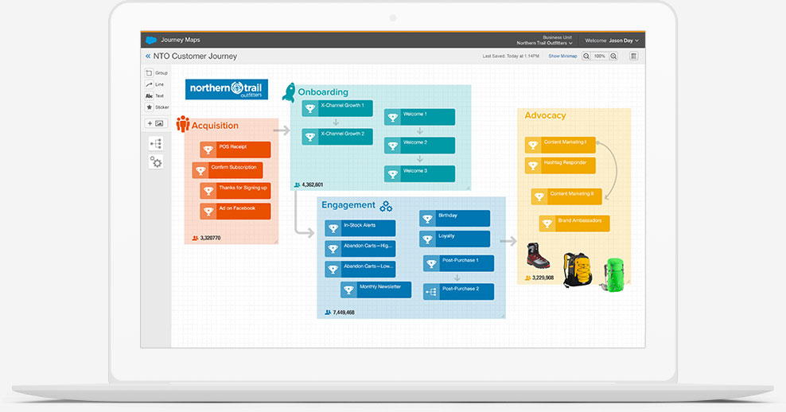This screenshot has width=786, height=412.
Task: Select the Northern Trail Outfitters logo image
Action: tap(227, 89)
